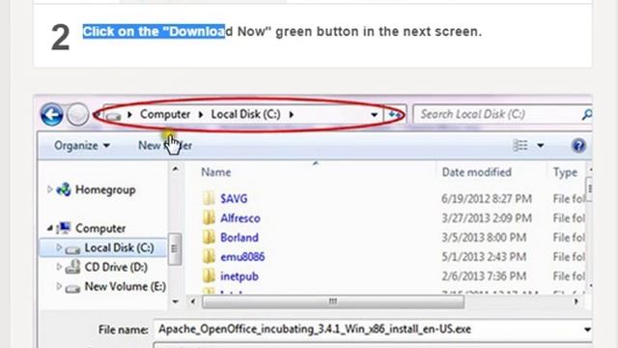The height and width of the screenshot is (348, 618).
Task: Open the address bar history dropdown
Action: point(374,115)
